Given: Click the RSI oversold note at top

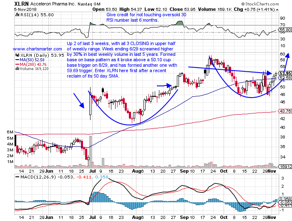Looking at the screenshot, I should coord(146,18).
